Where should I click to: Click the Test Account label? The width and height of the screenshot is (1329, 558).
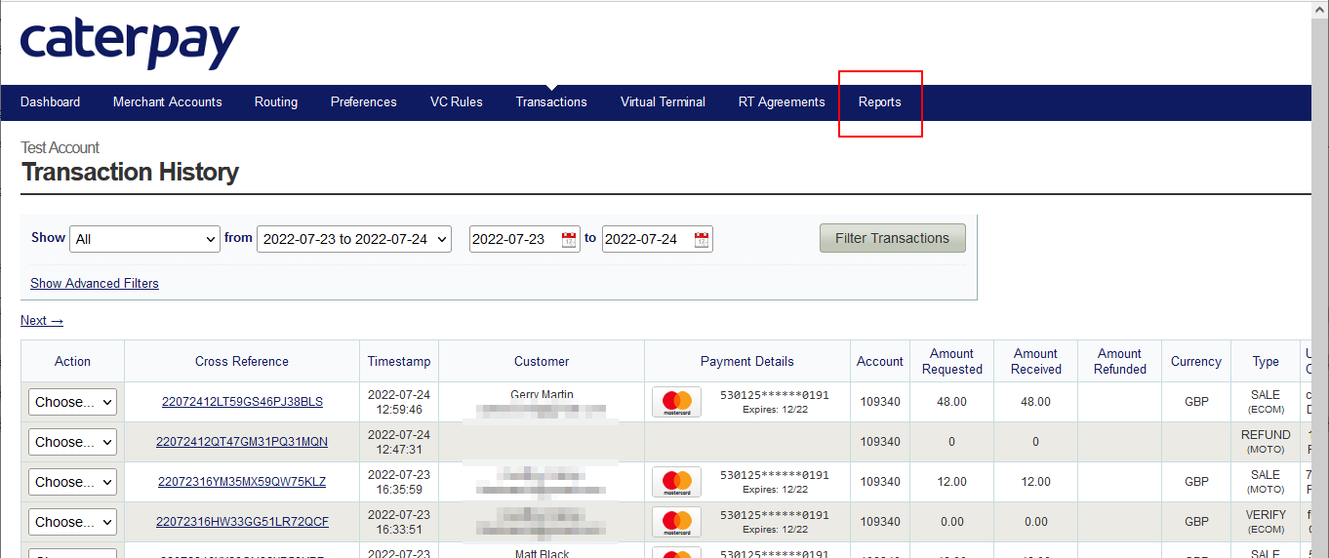tap(60, 147)
